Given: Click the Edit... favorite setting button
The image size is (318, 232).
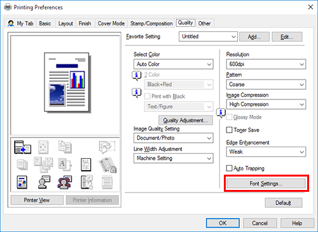Looking at the screenshot, I should (x=287, y=37).
